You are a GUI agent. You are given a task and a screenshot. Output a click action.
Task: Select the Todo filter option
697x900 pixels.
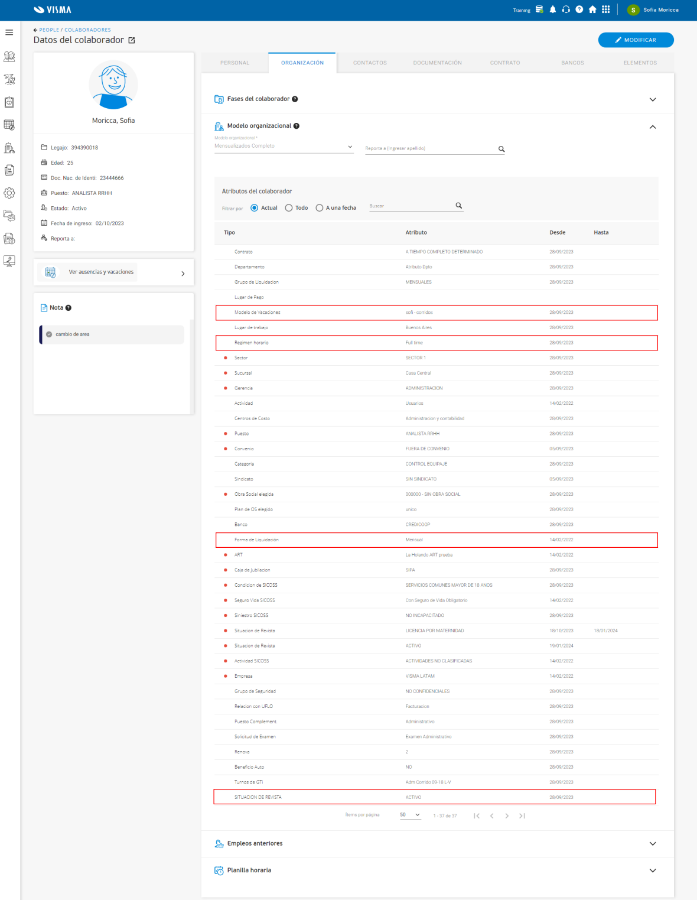288,207
